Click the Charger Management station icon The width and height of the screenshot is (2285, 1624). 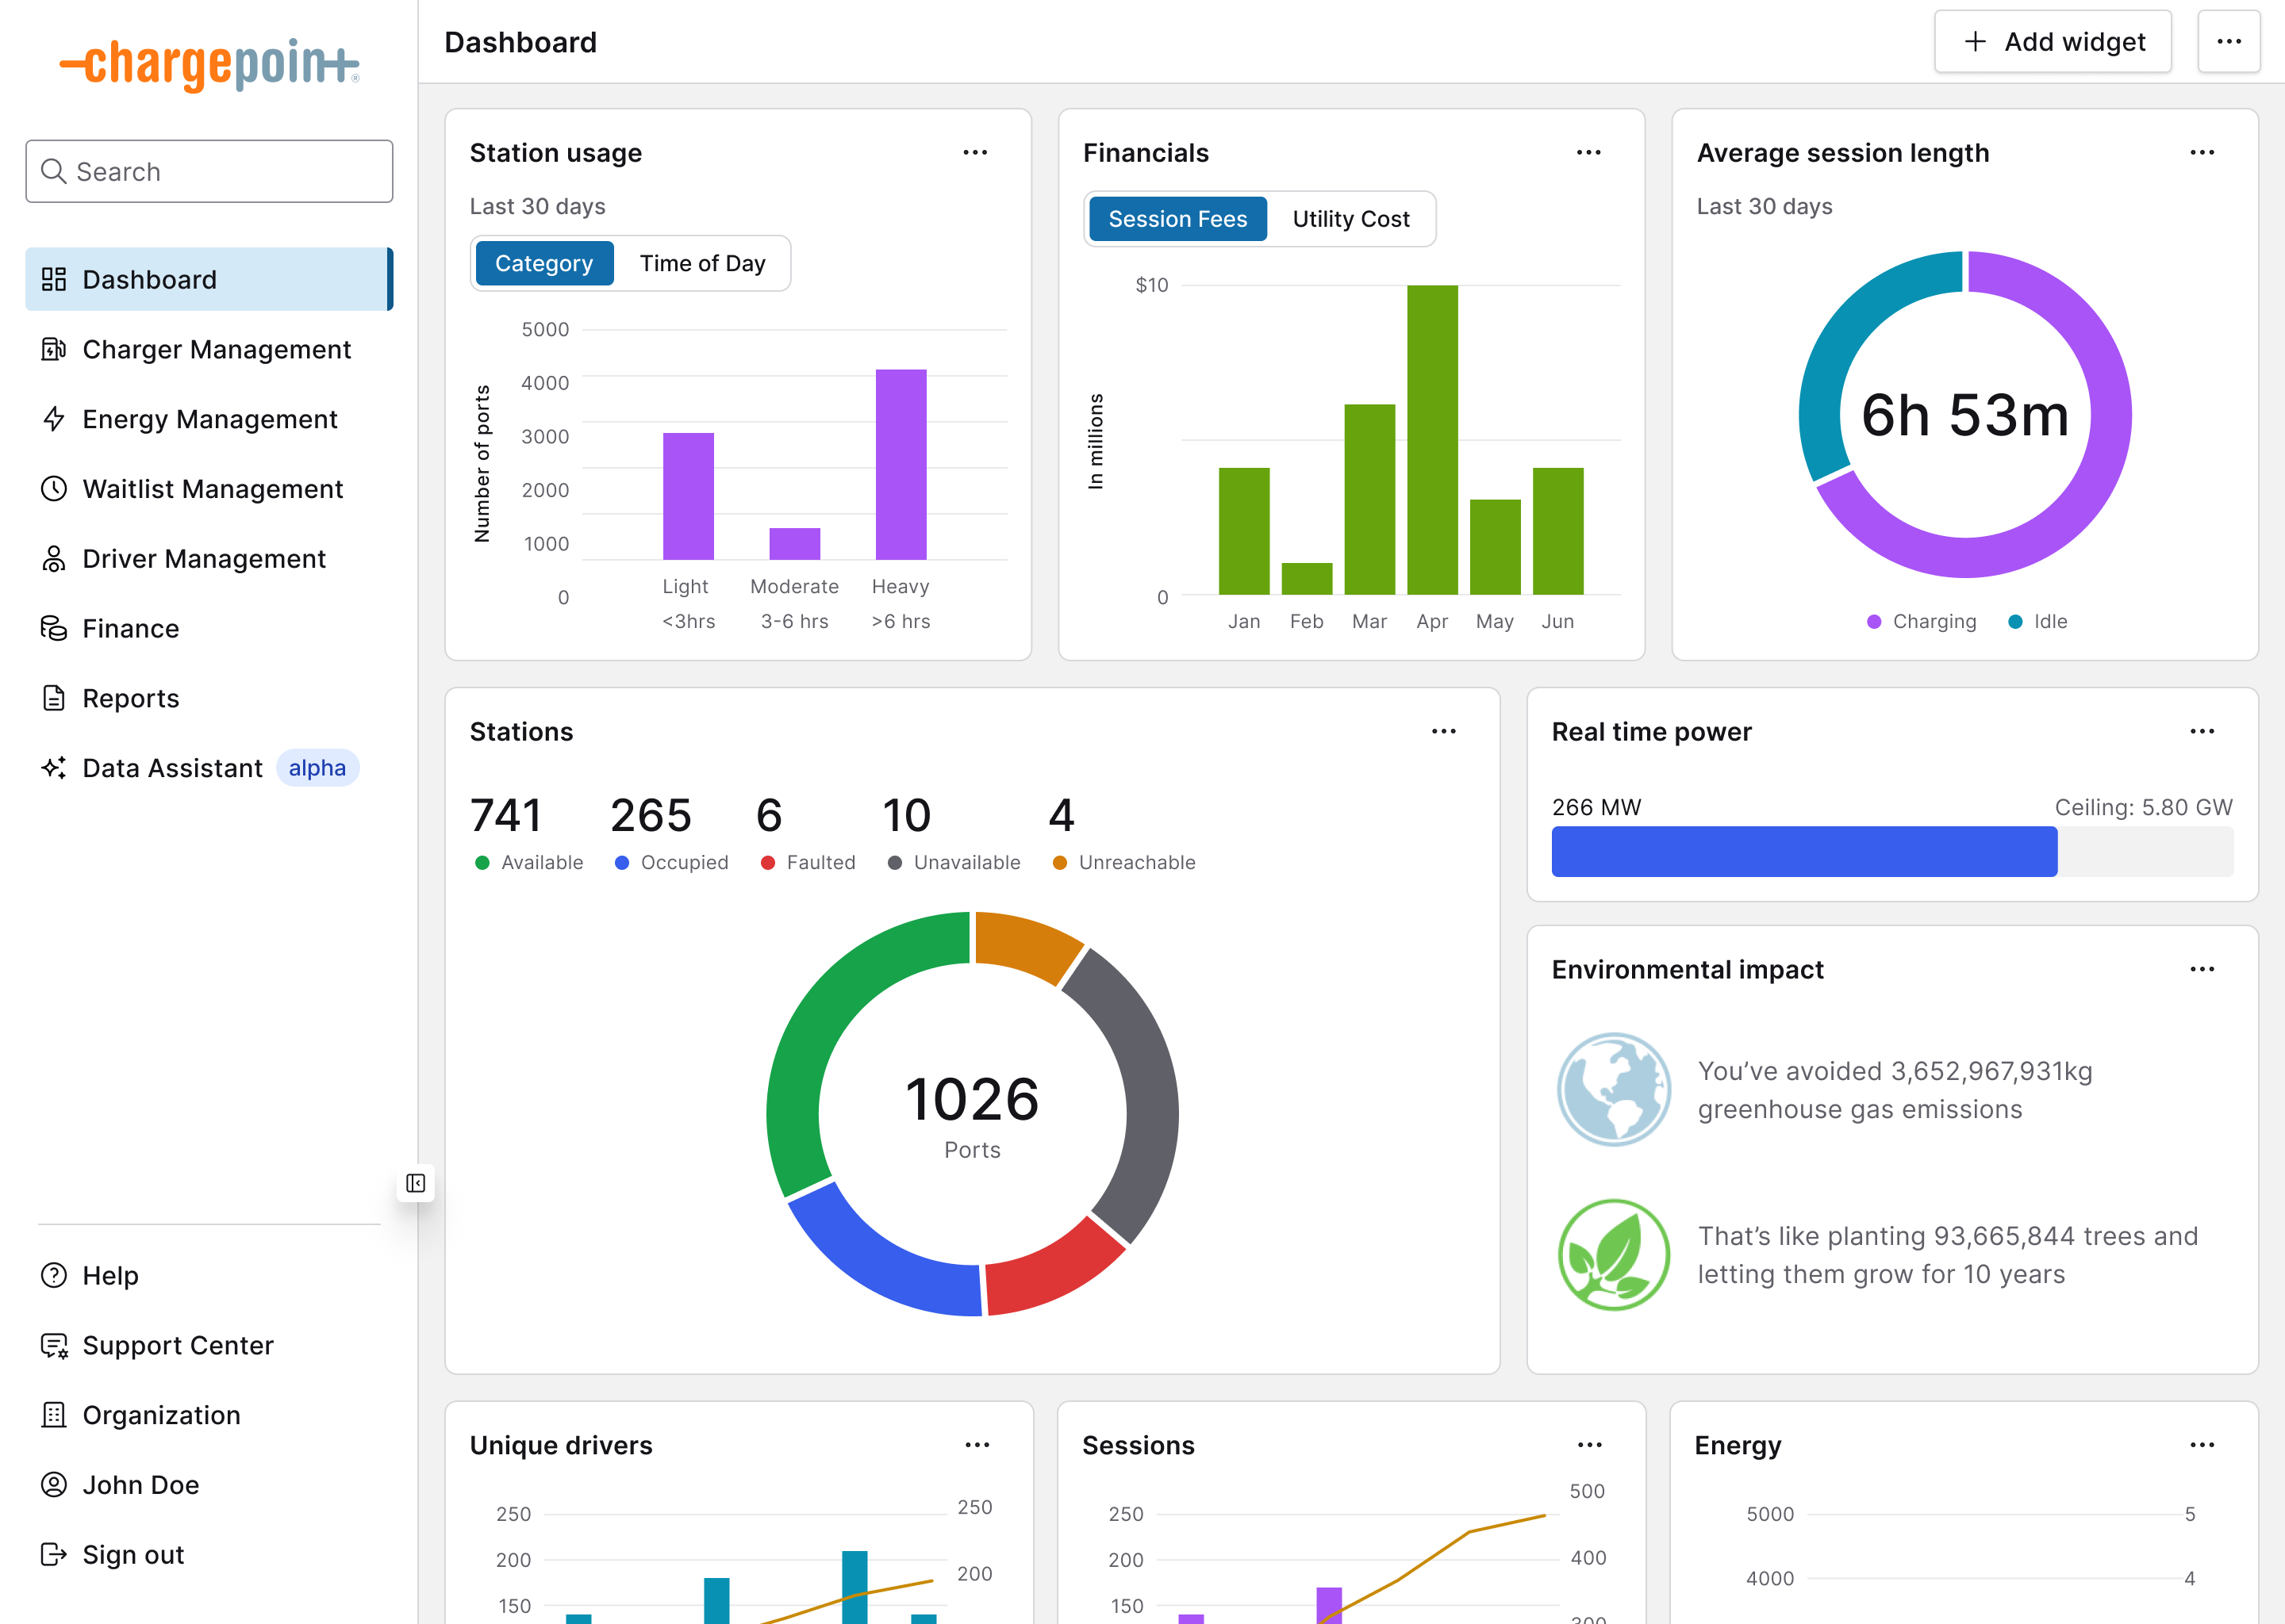pyautogui.click(x=53, y=349)
